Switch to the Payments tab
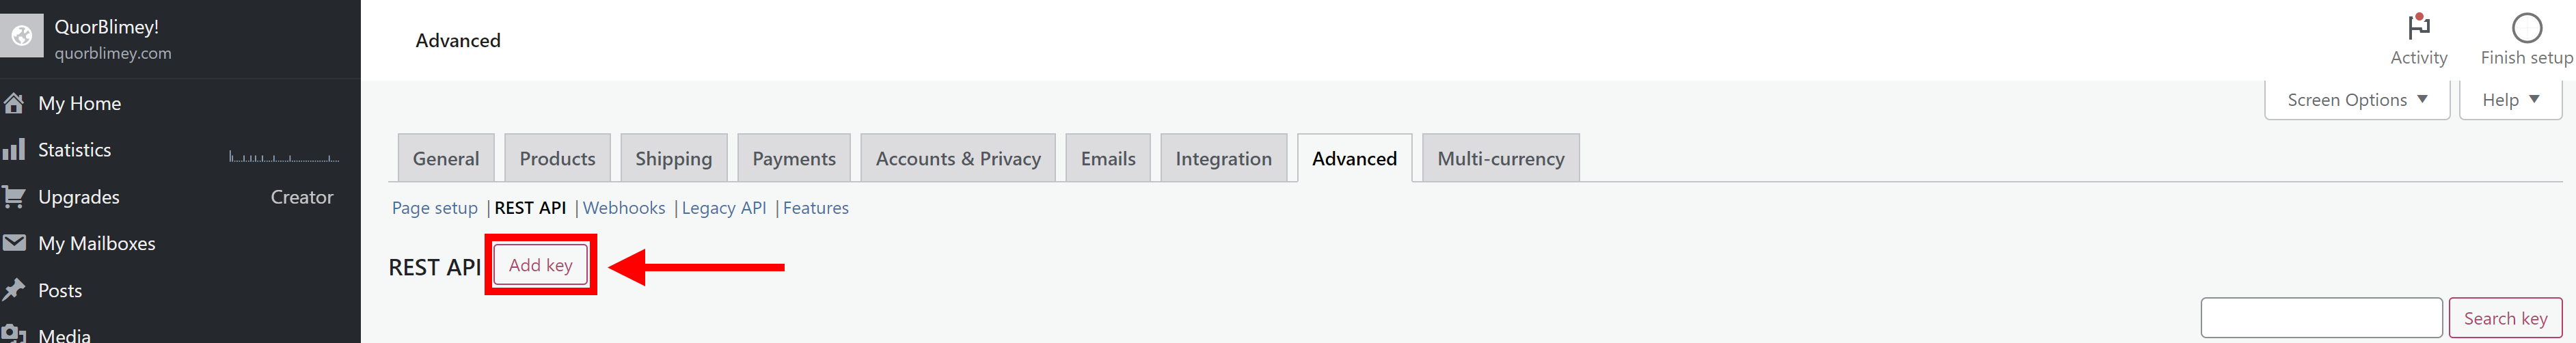 [x=794, y=158]
